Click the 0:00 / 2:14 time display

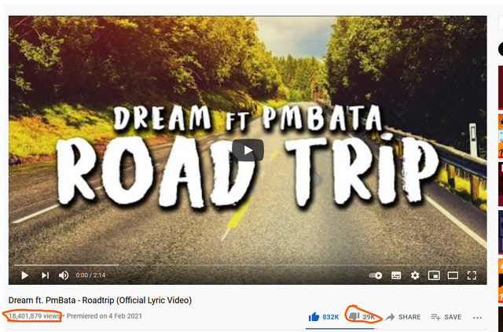click(90, 275)
